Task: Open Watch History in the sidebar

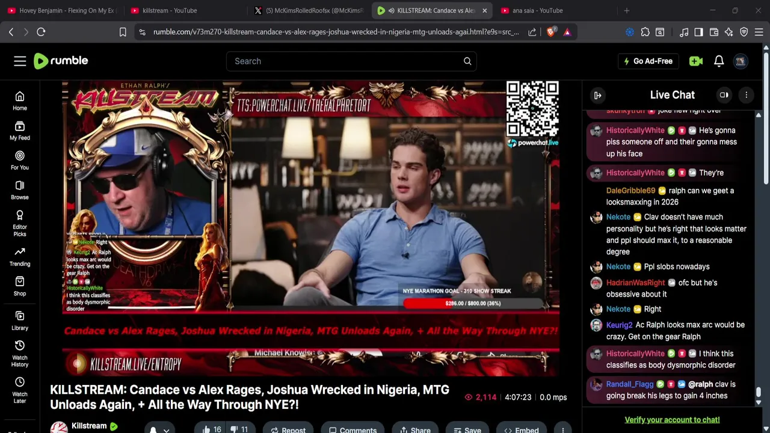Action: pos(20,354)
